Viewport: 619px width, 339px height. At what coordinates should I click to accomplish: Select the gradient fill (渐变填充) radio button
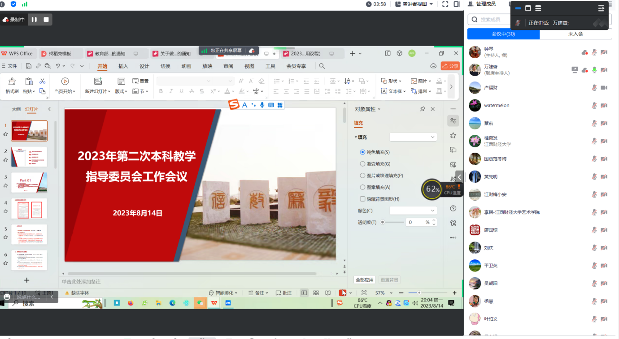coord(363,164)
